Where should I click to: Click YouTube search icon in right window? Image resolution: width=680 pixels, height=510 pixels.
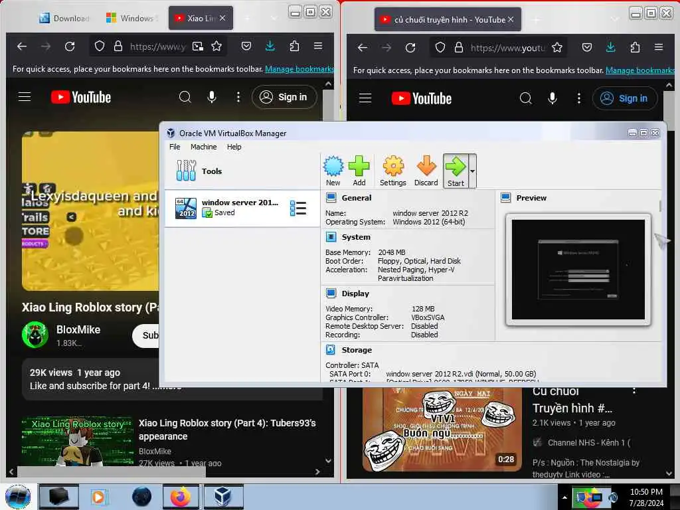[x=526, y=98]
